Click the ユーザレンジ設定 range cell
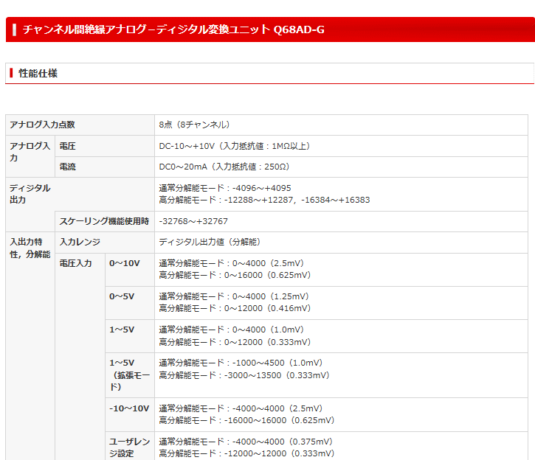 click(x=130, y=447)
